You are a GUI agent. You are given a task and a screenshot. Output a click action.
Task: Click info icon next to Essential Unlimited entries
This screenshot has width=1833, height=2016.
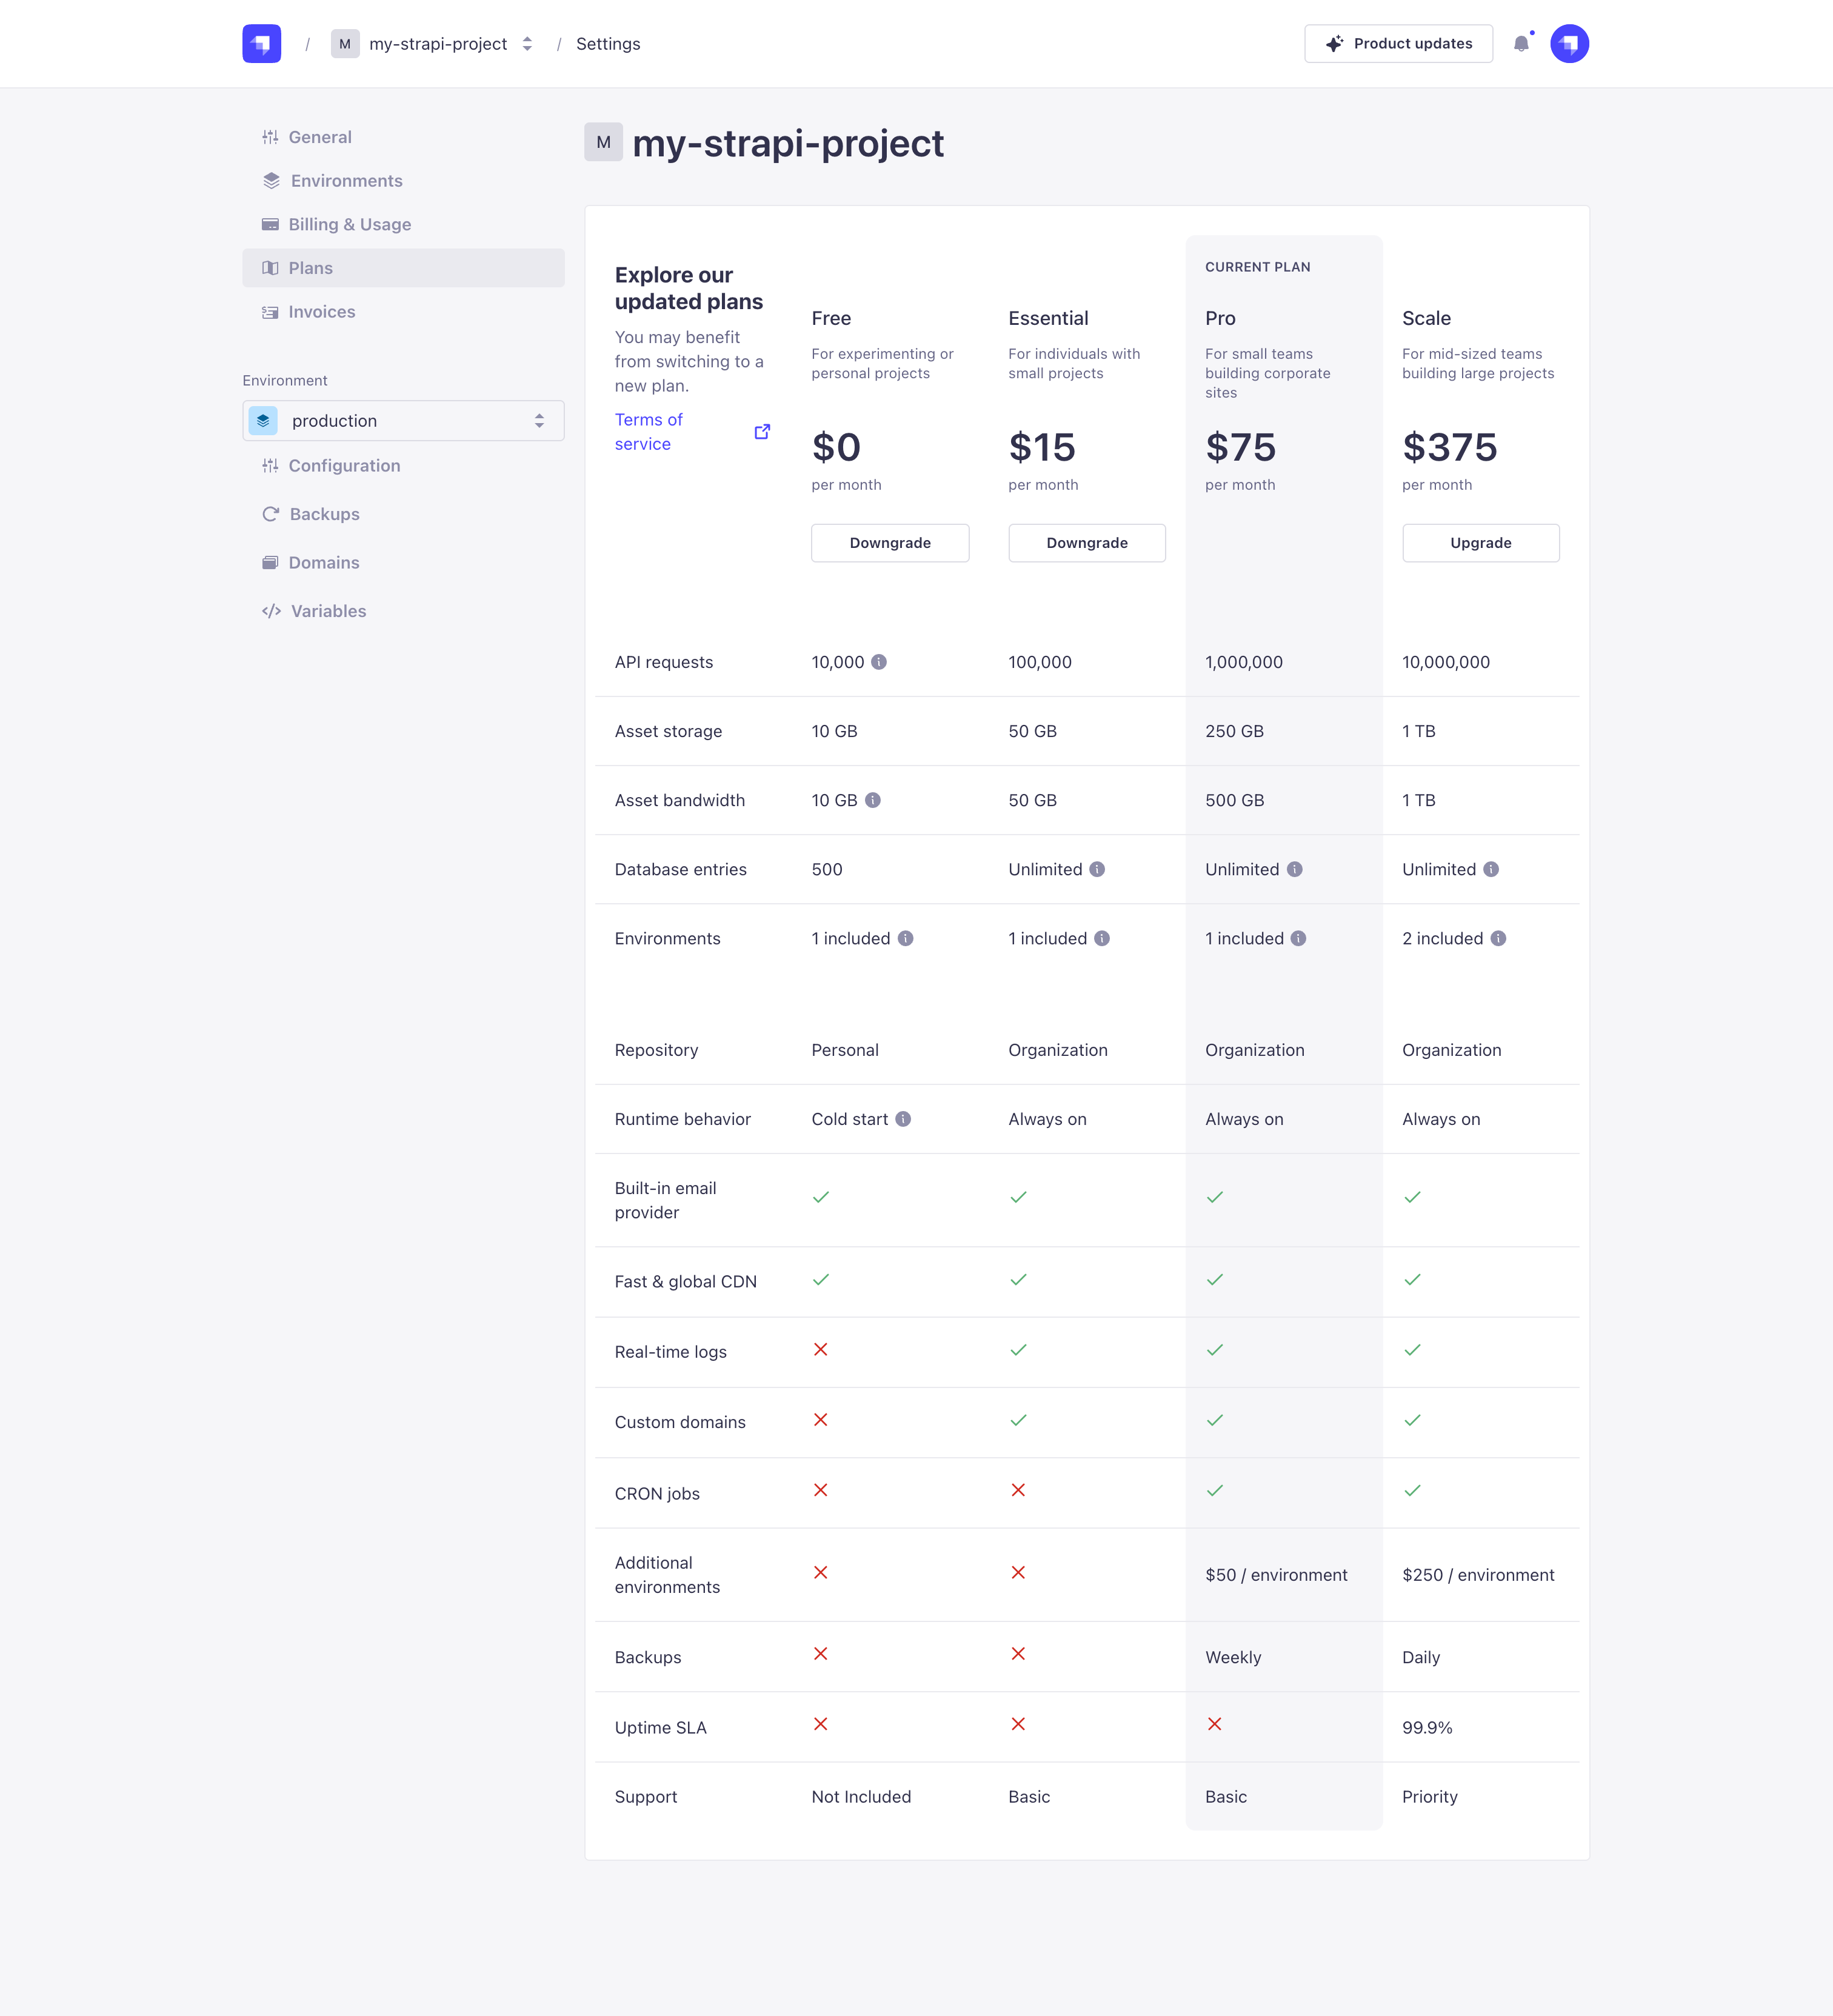1097,869
